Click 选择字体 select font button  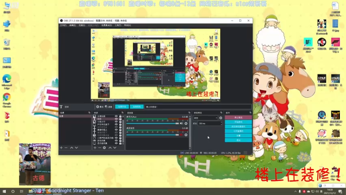pyautogui.click(x=122, y=107)
